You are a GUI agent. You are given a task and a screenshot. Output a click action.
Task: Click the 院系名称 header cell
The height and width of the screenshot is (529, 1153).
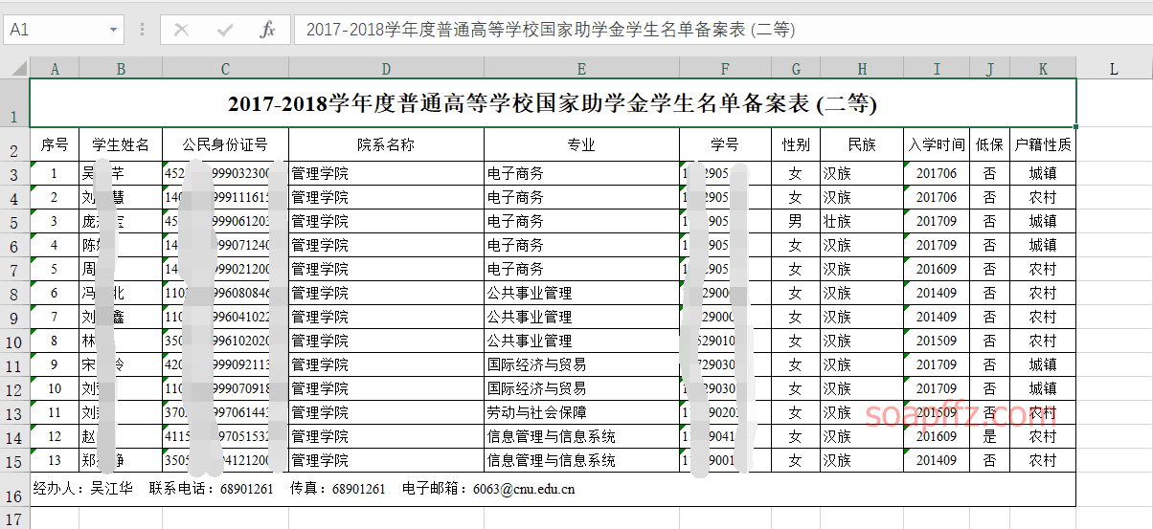[x=386, y=145]
